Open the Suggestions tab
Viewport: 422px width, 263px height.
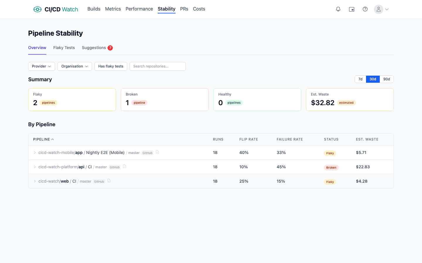pyautogui.click(x=94, y=48)
